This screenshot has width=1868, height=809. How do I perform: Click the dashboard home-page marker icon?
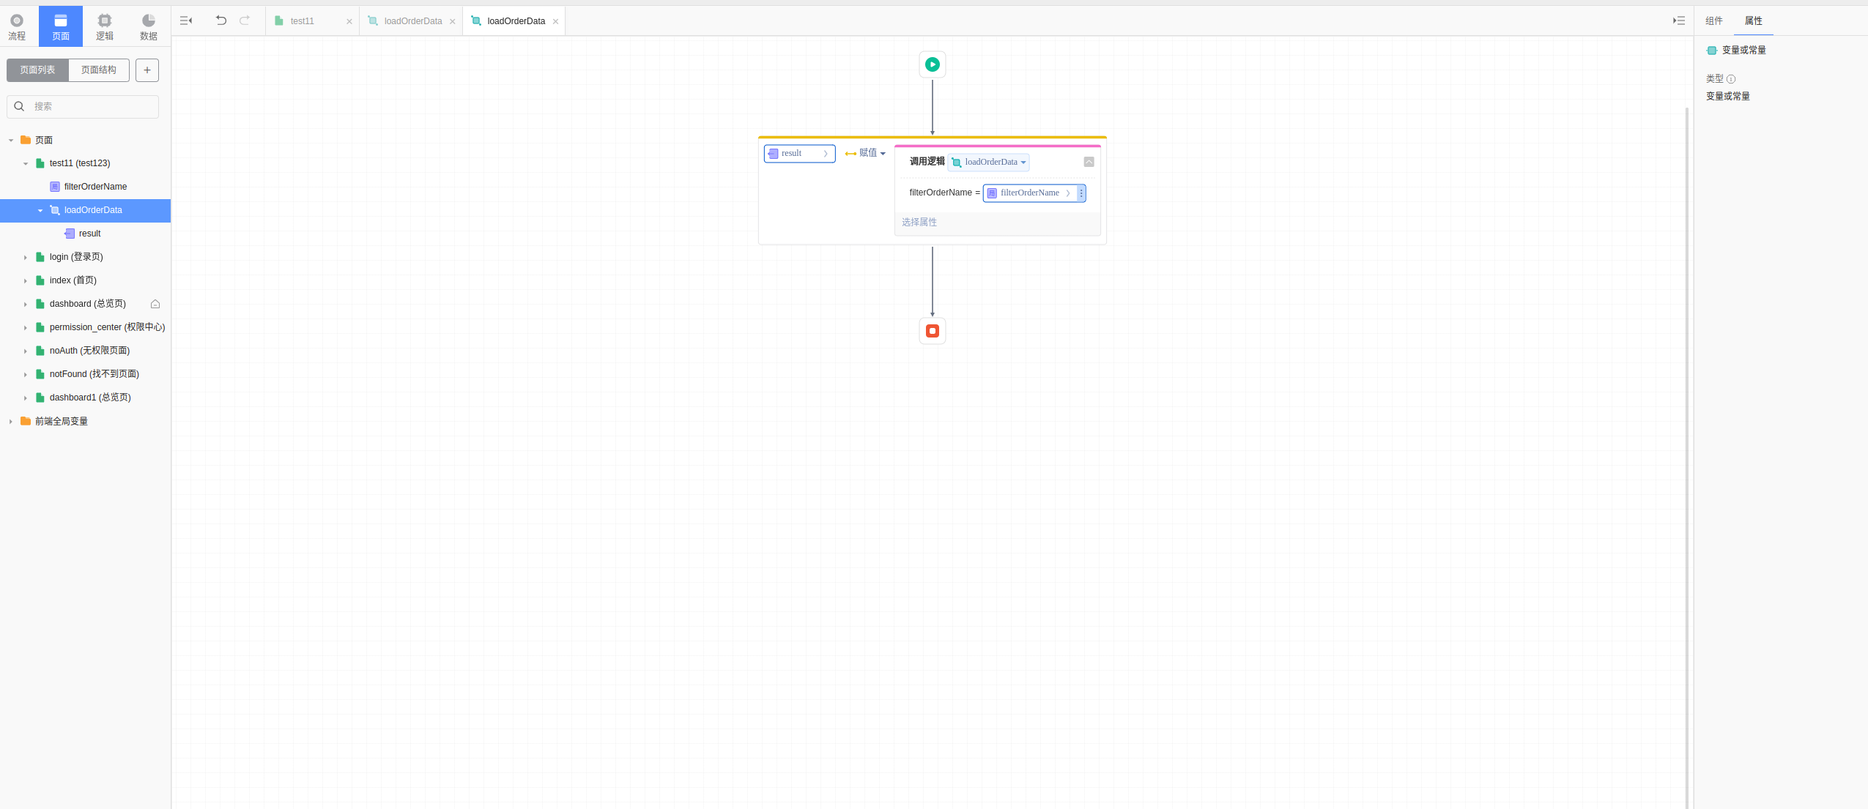pos(155,304)
